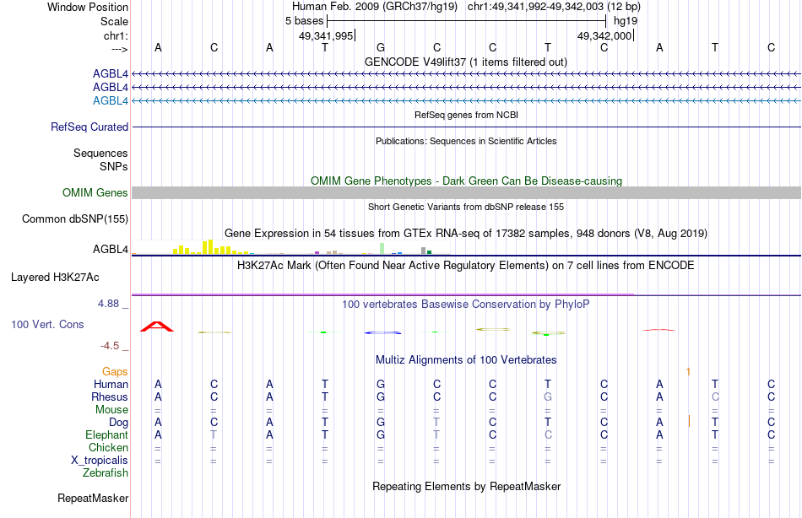Open the RefSeq genes from NCBI track title
The image size is (802, 518).
[x=466, y=115]
